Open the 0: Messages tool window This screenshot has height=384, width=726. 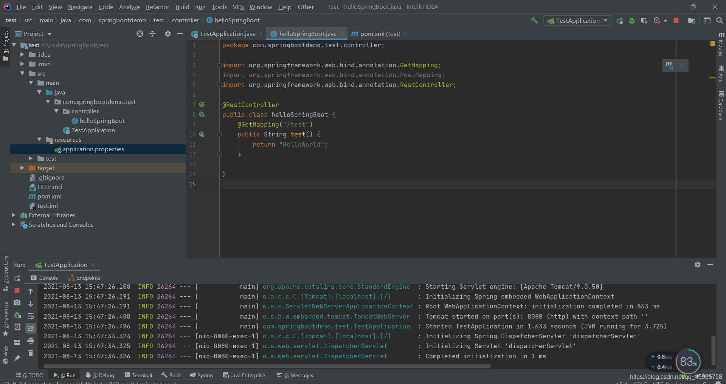[x=295, y=375]
